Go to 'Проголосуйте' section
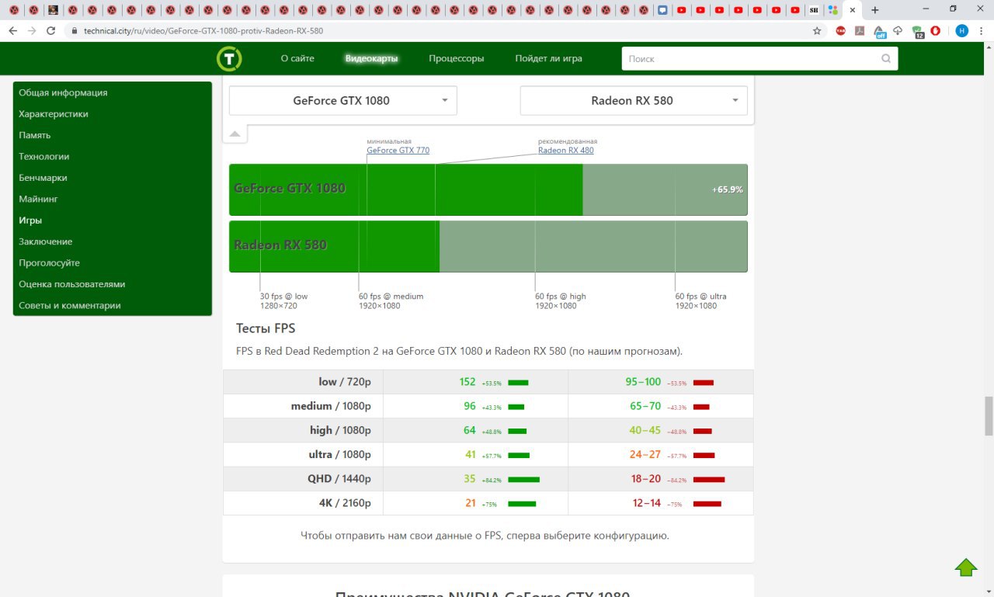The image size is (994, 597). point(49,263)
